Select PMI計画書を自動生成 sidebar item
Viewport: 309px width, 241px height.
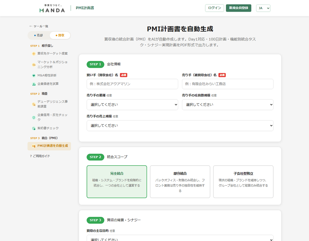coord(49,146)
